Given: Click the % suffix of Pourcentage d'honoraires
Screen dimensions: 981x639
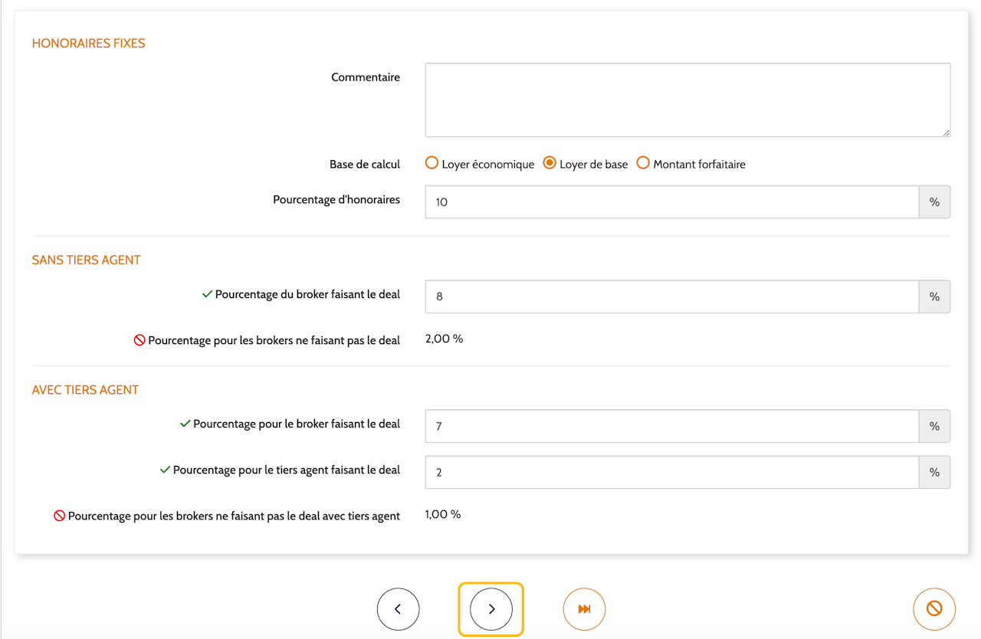Looking at the screenshot, I should 934,202.
